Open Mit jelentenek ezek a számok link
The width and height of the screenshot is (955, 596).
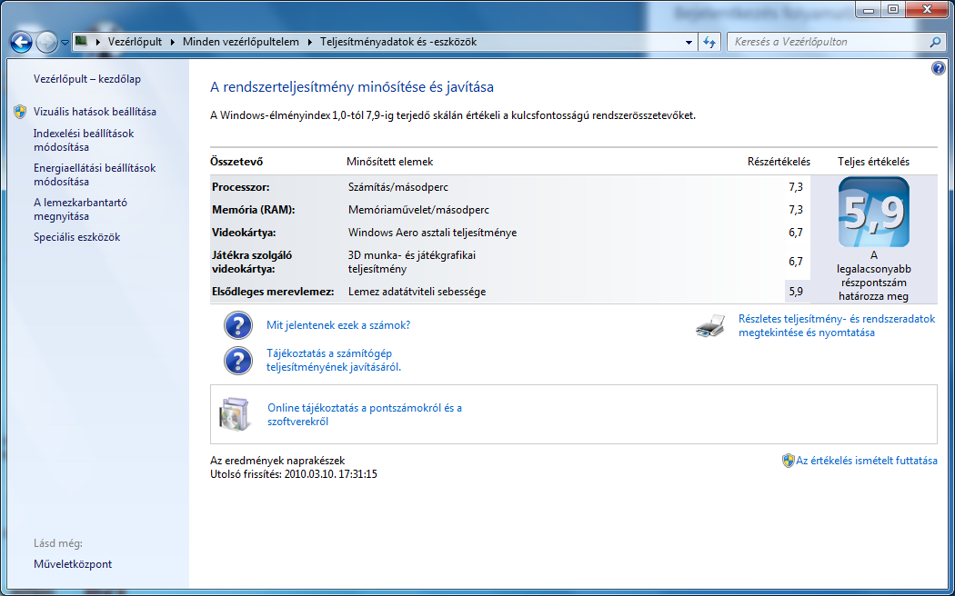pyautogui.click(x=338, y=325)
